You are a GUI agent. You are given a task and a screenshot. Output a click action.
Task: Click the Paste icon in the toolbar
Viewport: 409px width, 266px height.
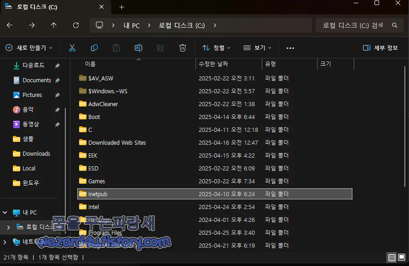click(x=116, y=47)
